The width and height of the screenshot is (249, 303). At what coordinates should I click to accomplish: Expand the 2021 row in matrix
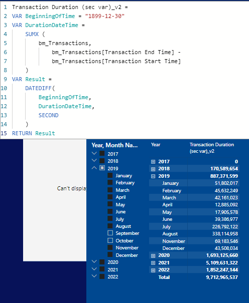pyautogui.click(x=153, y=263)
